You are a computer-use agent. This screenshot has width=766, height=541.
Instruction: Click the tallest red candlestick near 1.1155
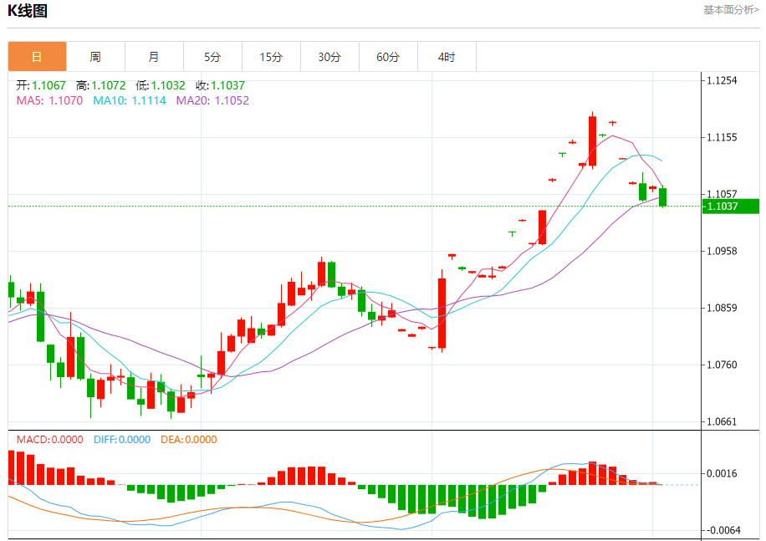click(x=593, y=140)
